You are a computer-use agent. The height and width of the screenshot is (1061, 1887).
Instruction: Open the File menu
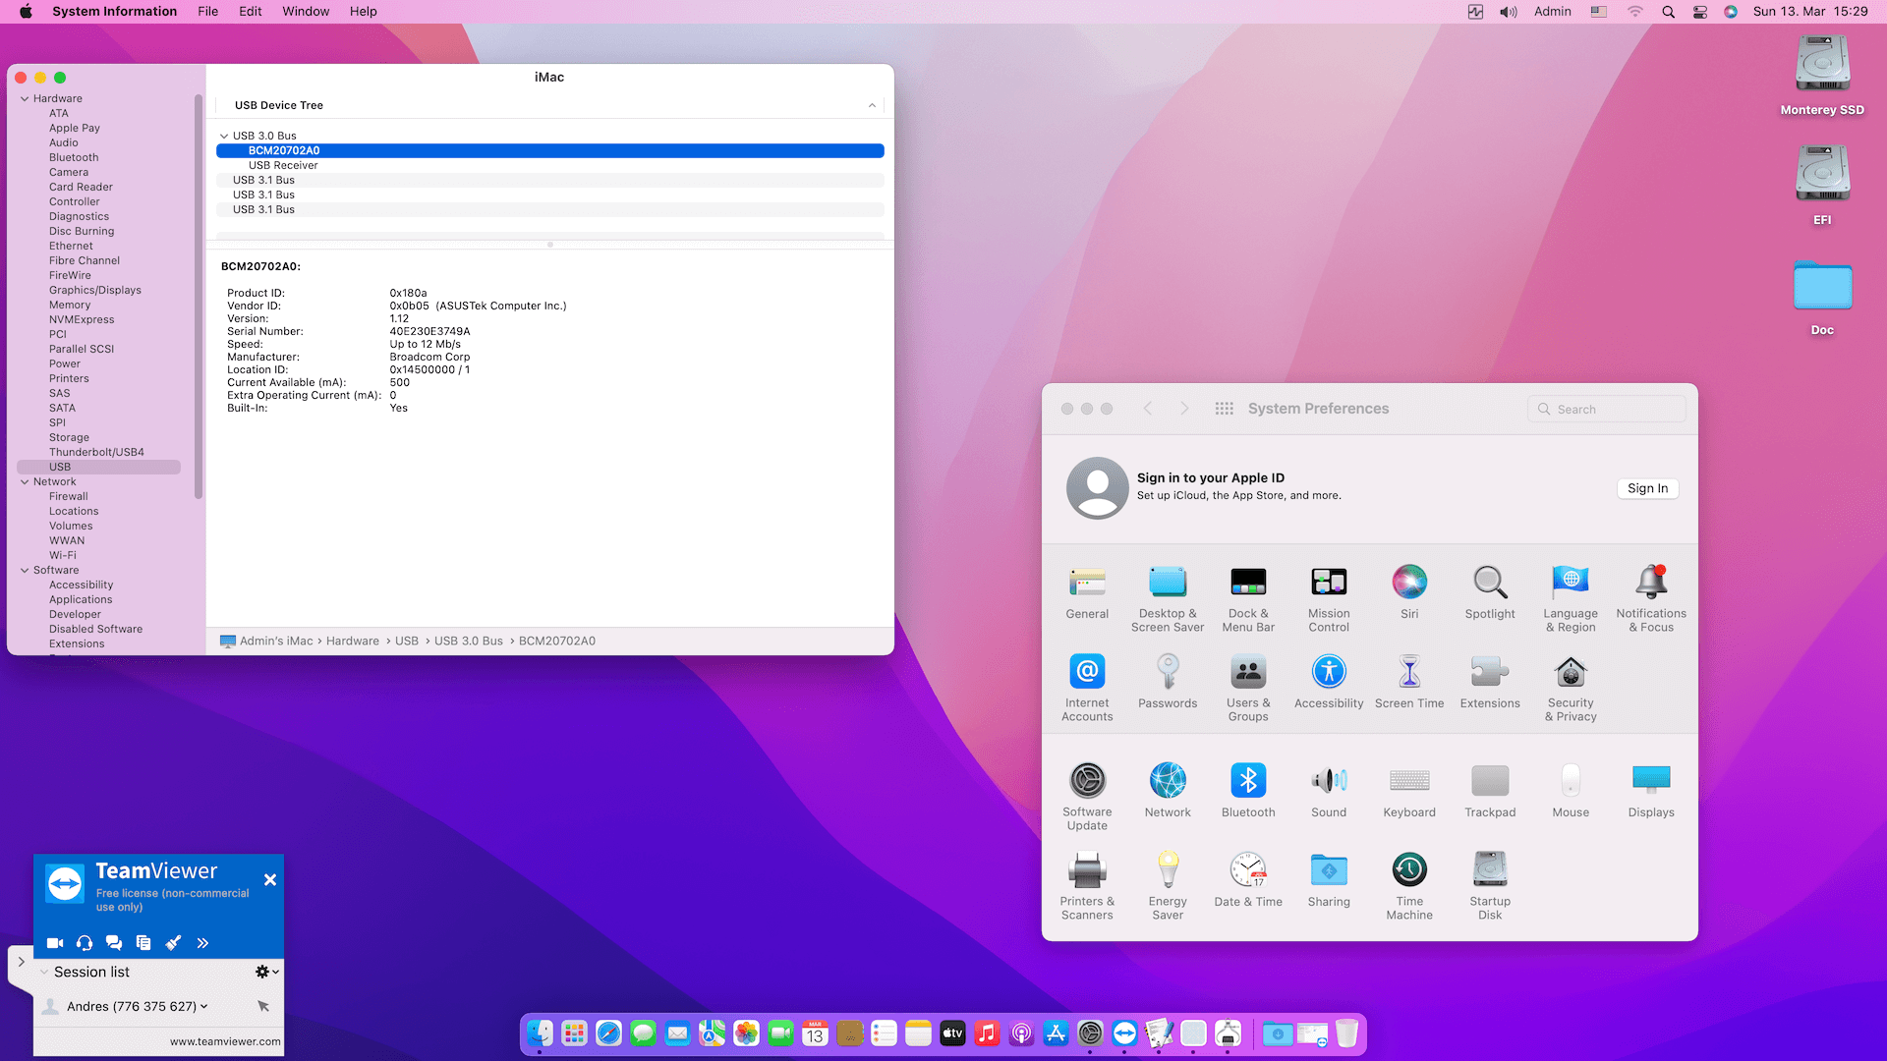point(207,11)
